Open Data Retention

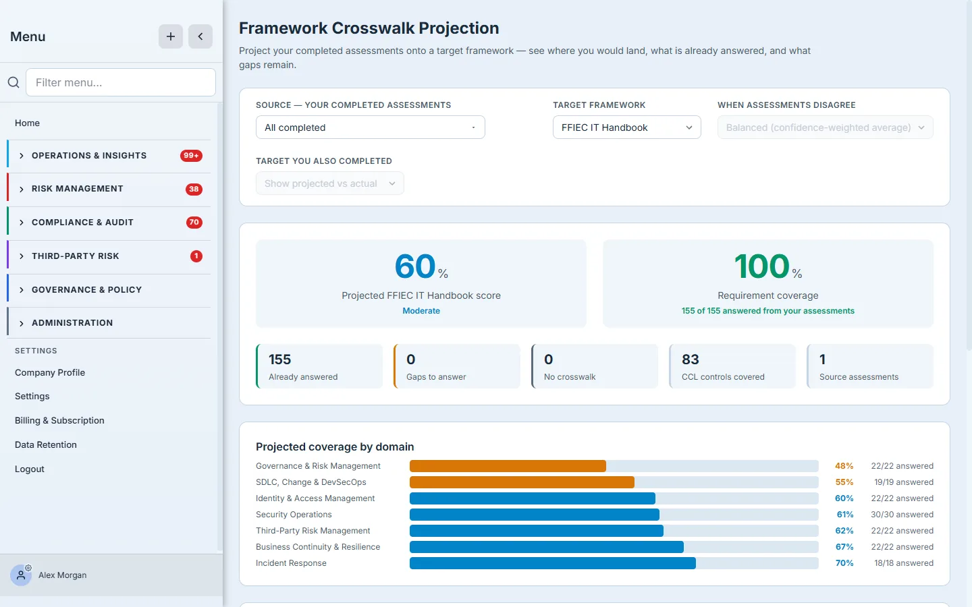(x=46, y=444)
